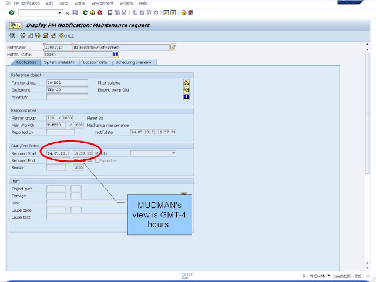Click the INS insert mode indicator
Image resolution: width=376 pixels, height=282 pixels.
(358, 276)
